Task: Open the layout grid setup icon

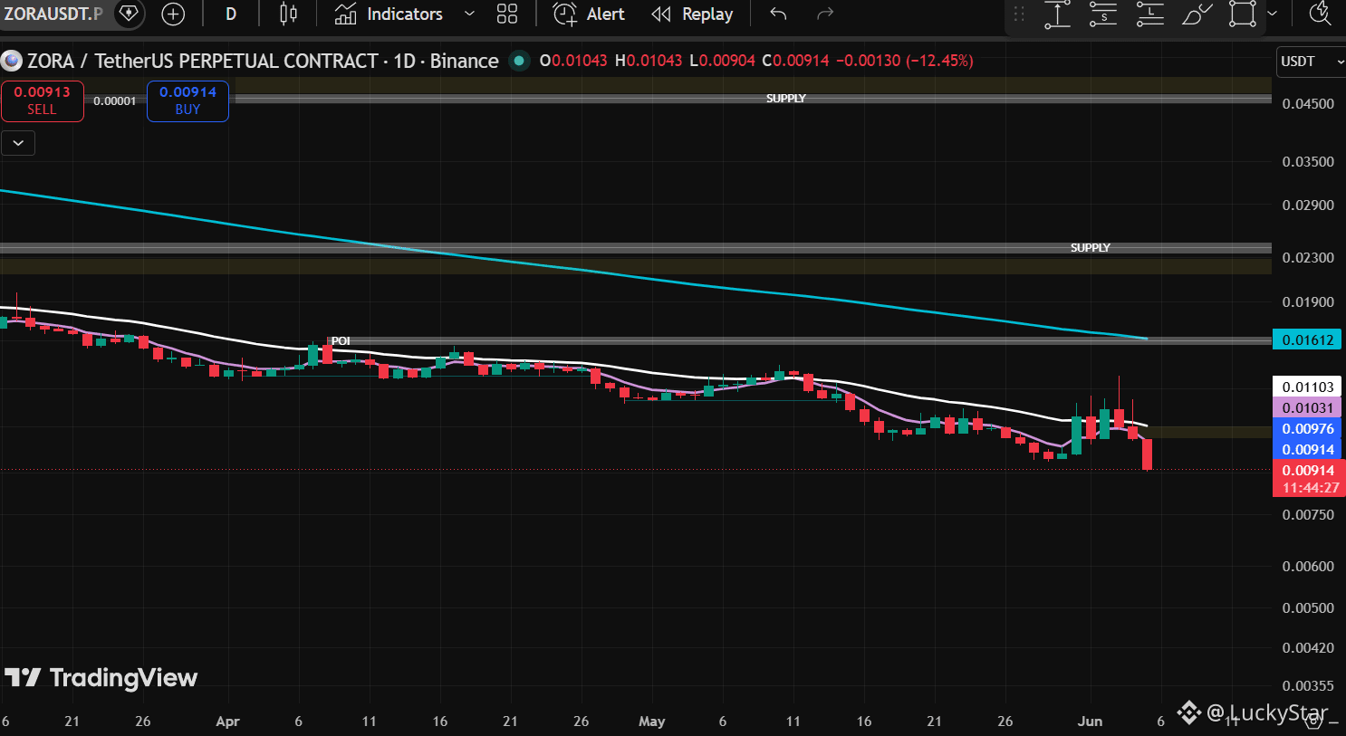Action: tap(507, 14)
